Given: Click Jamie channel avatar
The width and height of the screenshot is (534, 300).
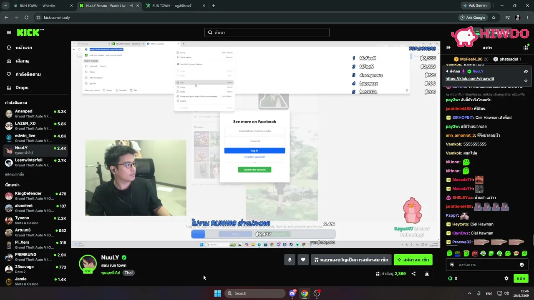Looking at the screenshot, I should click(9, 281).
